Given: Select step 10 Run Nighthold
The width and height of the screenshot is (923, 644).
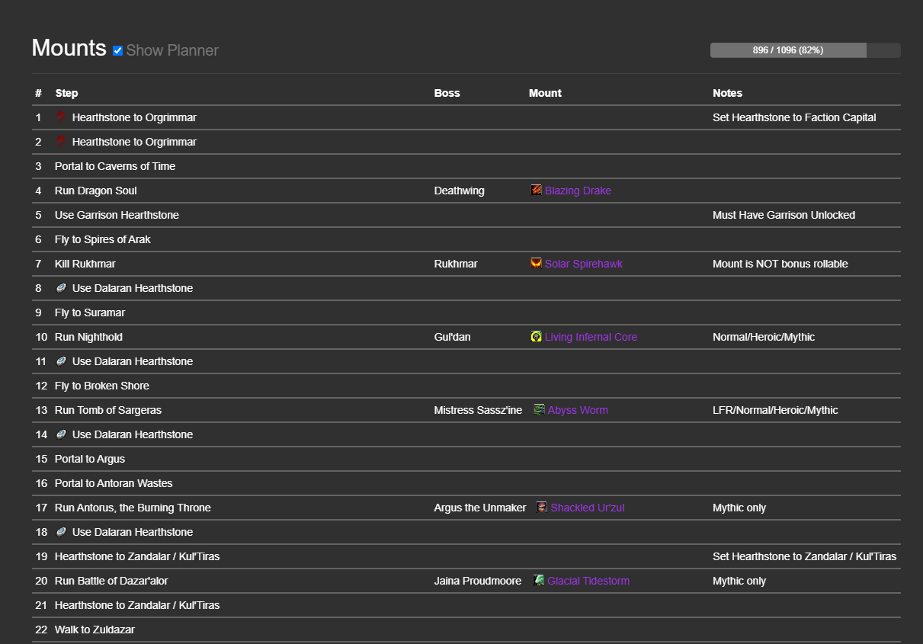Looking at the screenshot, I should point(88,337).
